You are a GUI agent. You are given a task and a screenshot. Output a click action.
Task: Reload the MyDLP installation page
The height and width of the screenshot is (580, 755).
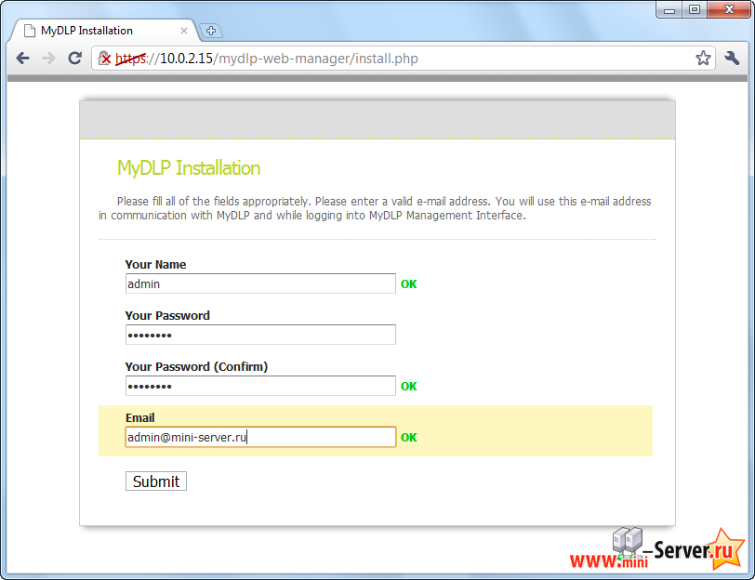click(x=74, y=59)
